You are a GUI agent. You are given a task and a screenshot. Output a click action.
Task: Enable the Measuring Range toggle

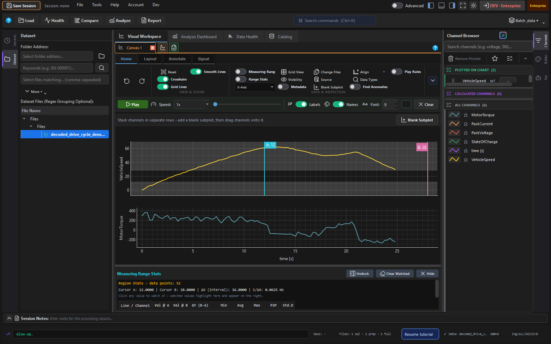[x=241, y=72]
